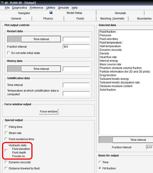The height and width of the screenshot is (173, 153).
Task: Check the Hydraulic data option
Action: click(6, 150)
